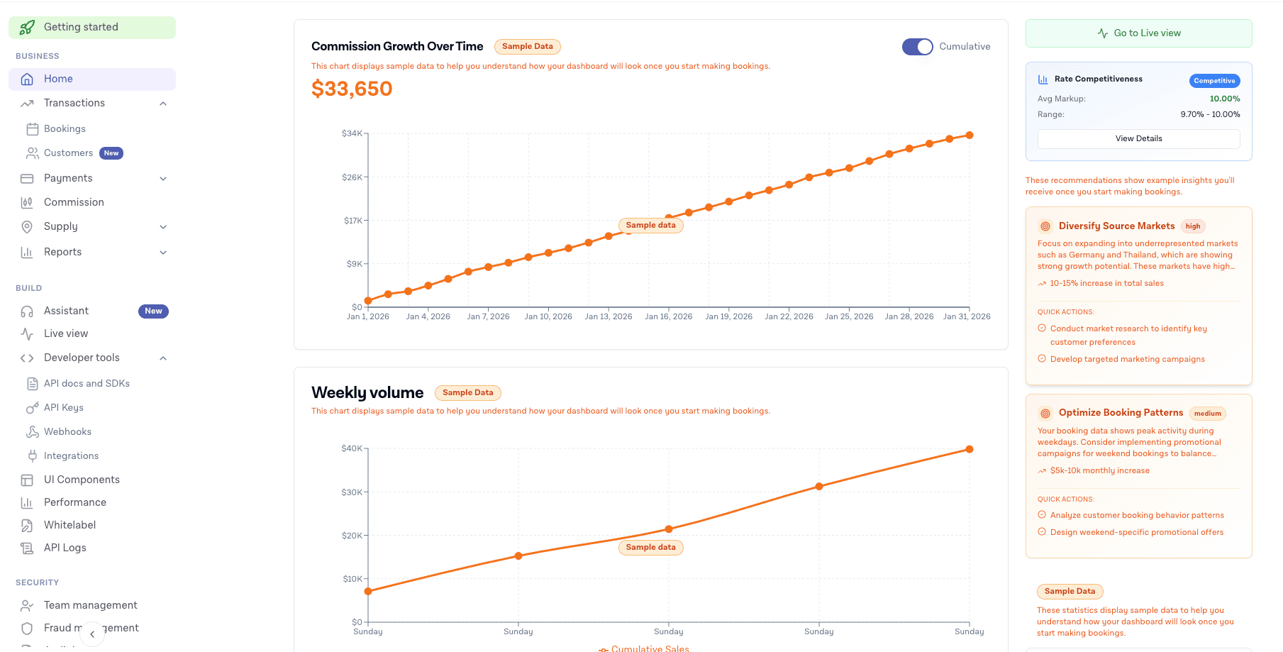Screen dimensions: 1283x652
Task: Click the Rate Competitiveness chart icon
Action: 1043,79
